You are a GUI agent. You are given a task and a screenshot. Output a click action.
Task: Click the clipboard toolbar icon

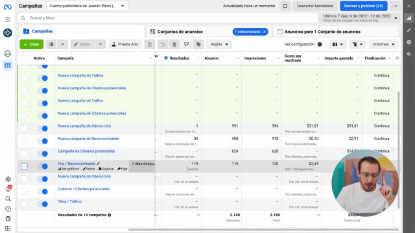pyautogui.click(x=150, y=45)
